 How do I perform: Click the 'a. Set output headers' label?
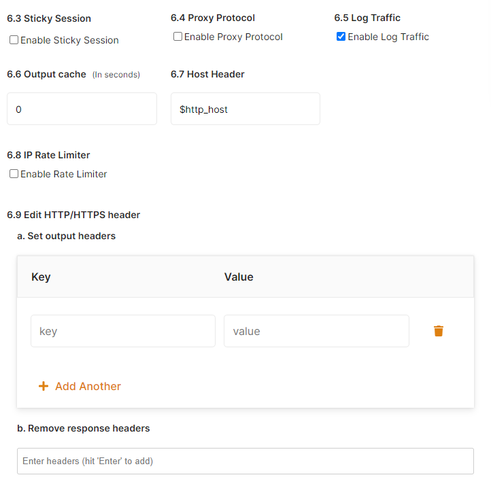tap(66, 236)
